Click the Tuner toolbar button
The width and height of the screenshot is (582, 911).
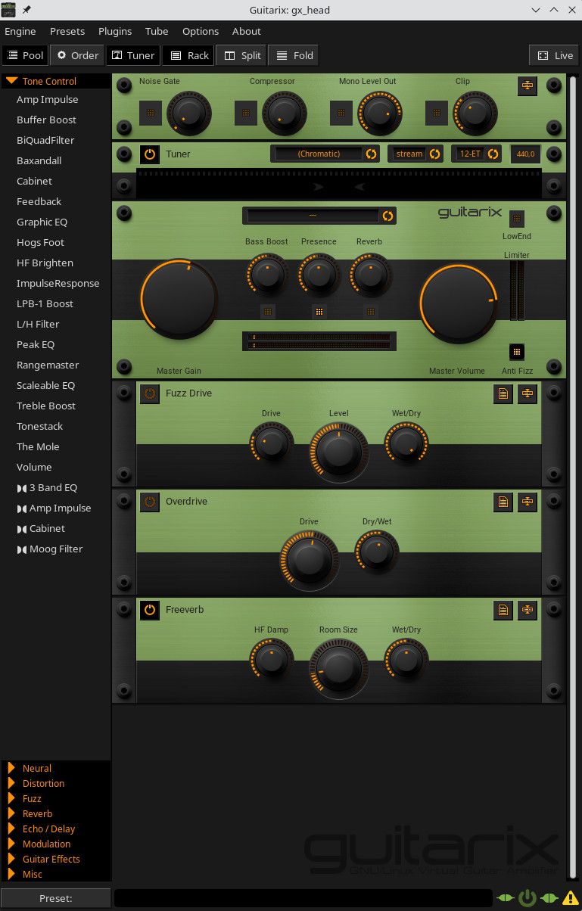[133, 55]
